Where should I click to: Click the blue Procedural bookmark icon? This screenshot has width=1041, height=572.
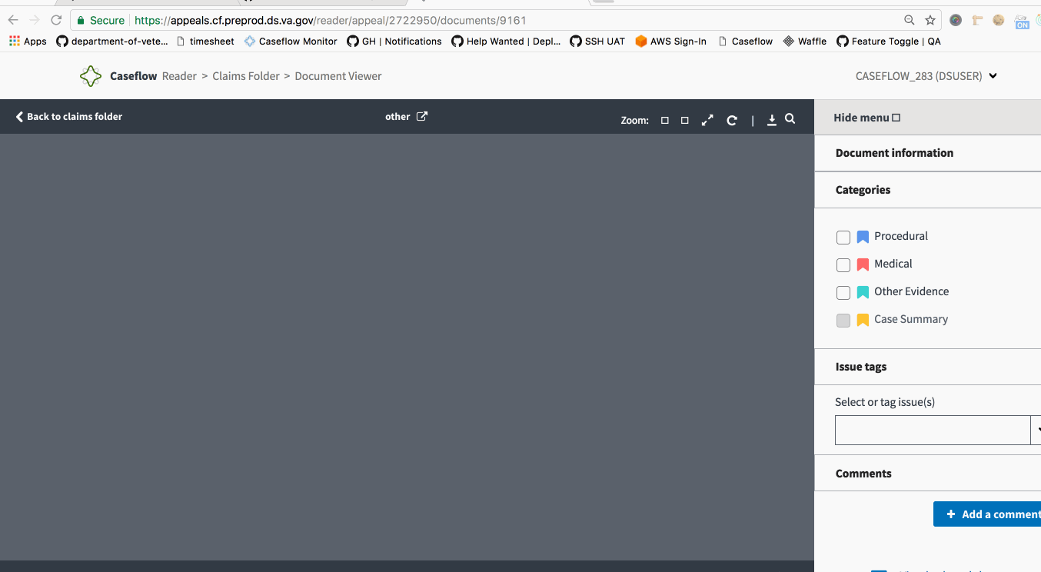click(x=863, y=237)
